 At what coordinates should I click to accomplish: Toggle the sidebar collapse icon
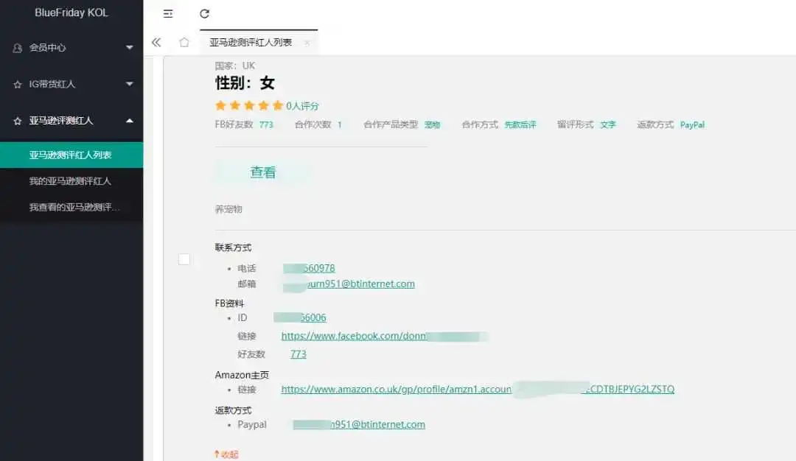(x=168, y=14)
